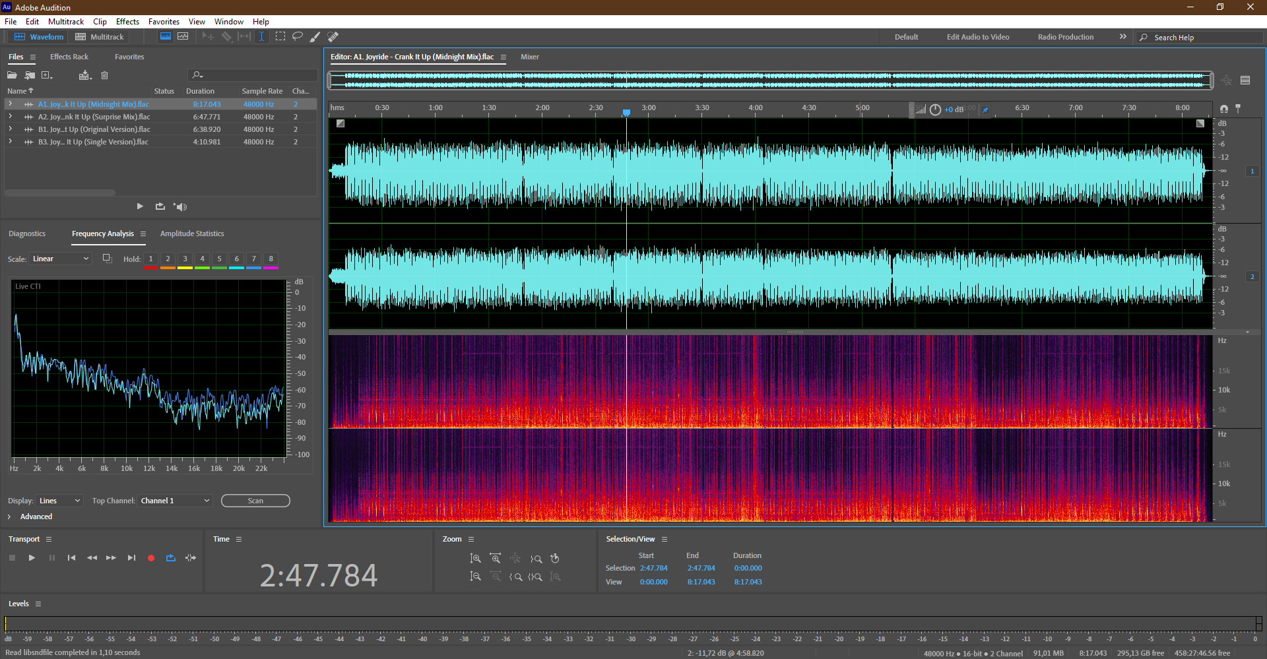
Task: Toggle the HUD pin icon
Action: [985, 110]
